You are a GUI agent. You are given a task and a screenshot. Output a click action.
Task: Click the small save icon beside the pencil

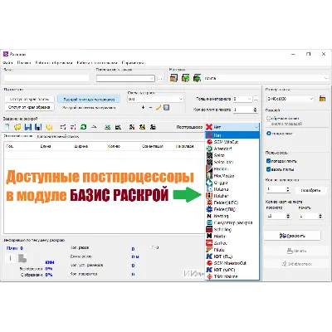166,107
